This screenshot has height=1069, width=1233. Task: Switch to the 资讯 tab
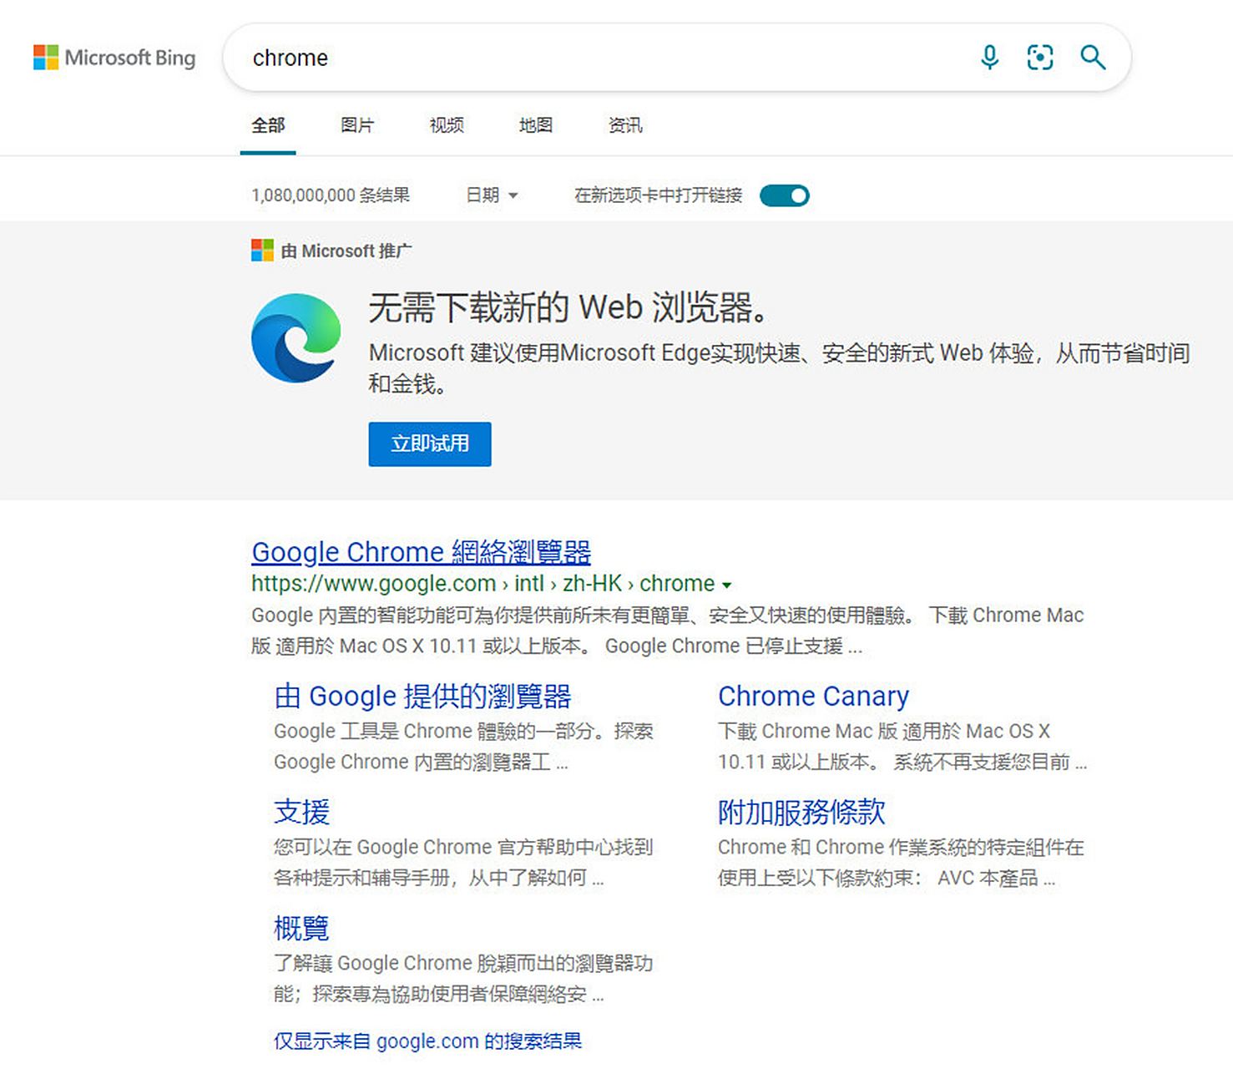click(625, 125)
